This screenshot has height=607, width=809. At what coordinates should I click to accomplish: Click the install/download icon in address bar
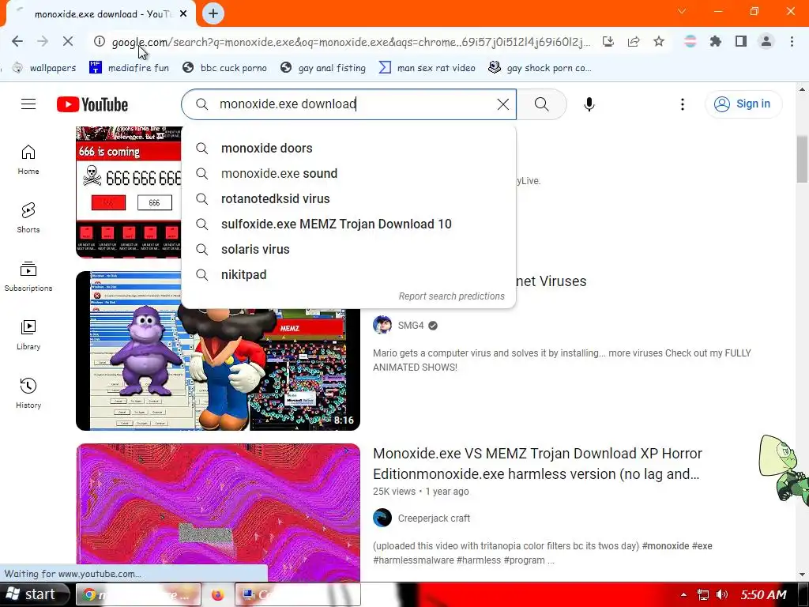click(x=608, y=41)
